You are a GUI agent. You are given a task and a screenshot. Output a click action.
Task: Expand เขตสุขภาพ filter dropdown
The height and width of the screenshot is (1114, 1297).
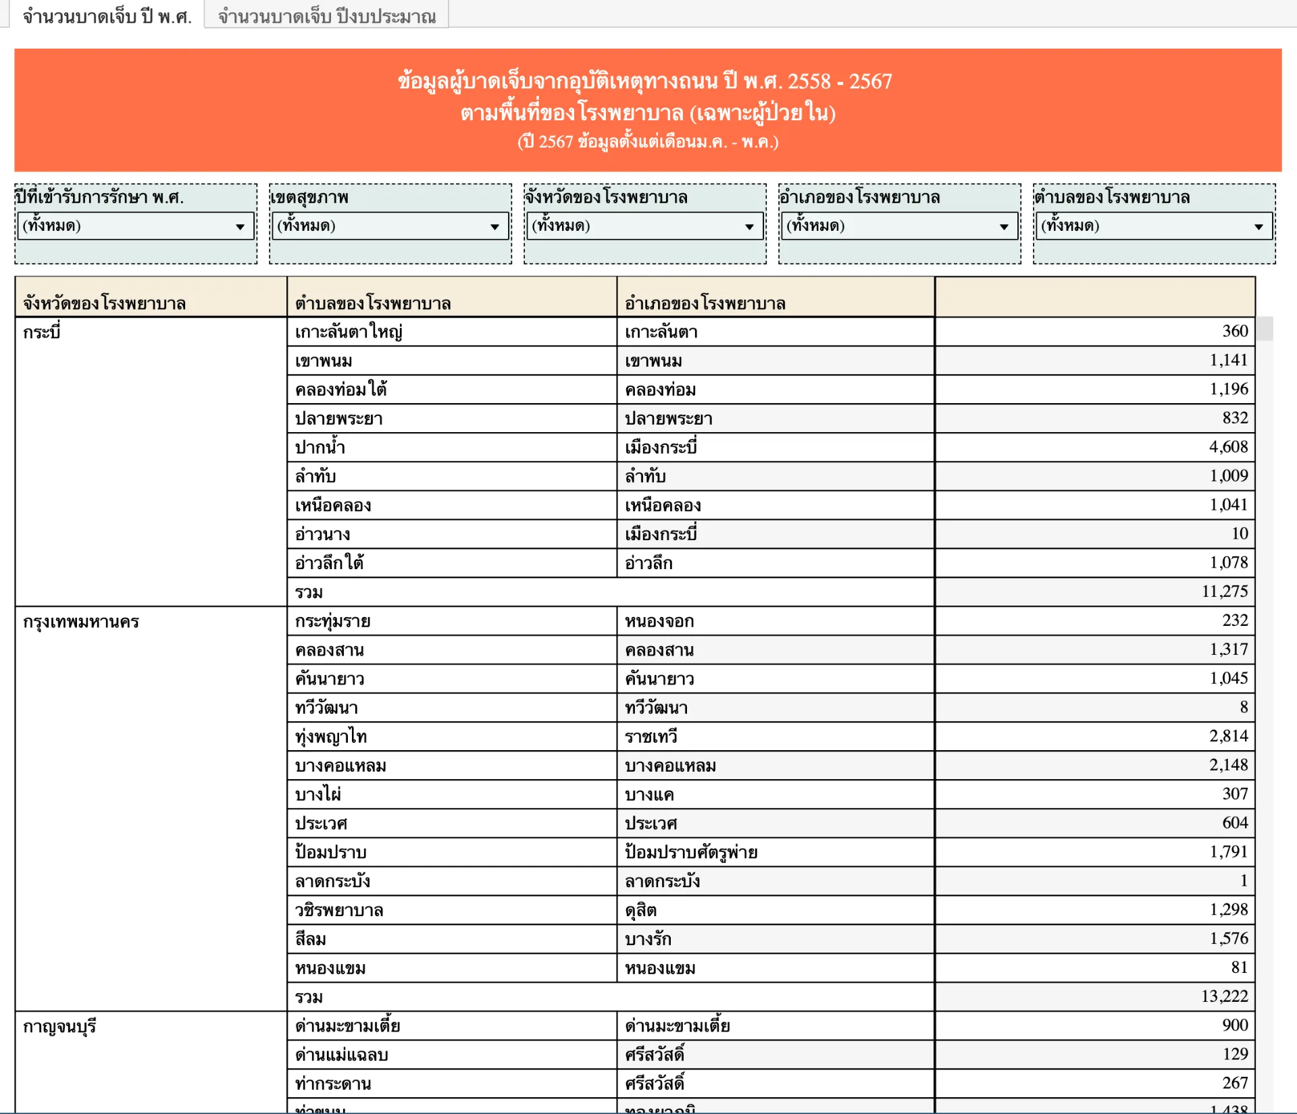tap(390, 226)
